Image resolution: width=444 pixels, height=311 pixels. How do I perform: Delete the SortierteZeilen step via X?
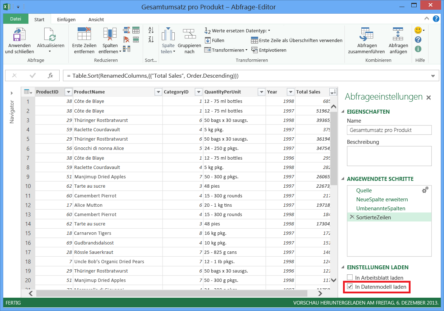352,217
